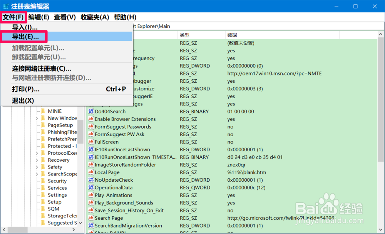385x234 pixels.
Task: Choose 打印(P)... menu entry
Action: (67, 89)
